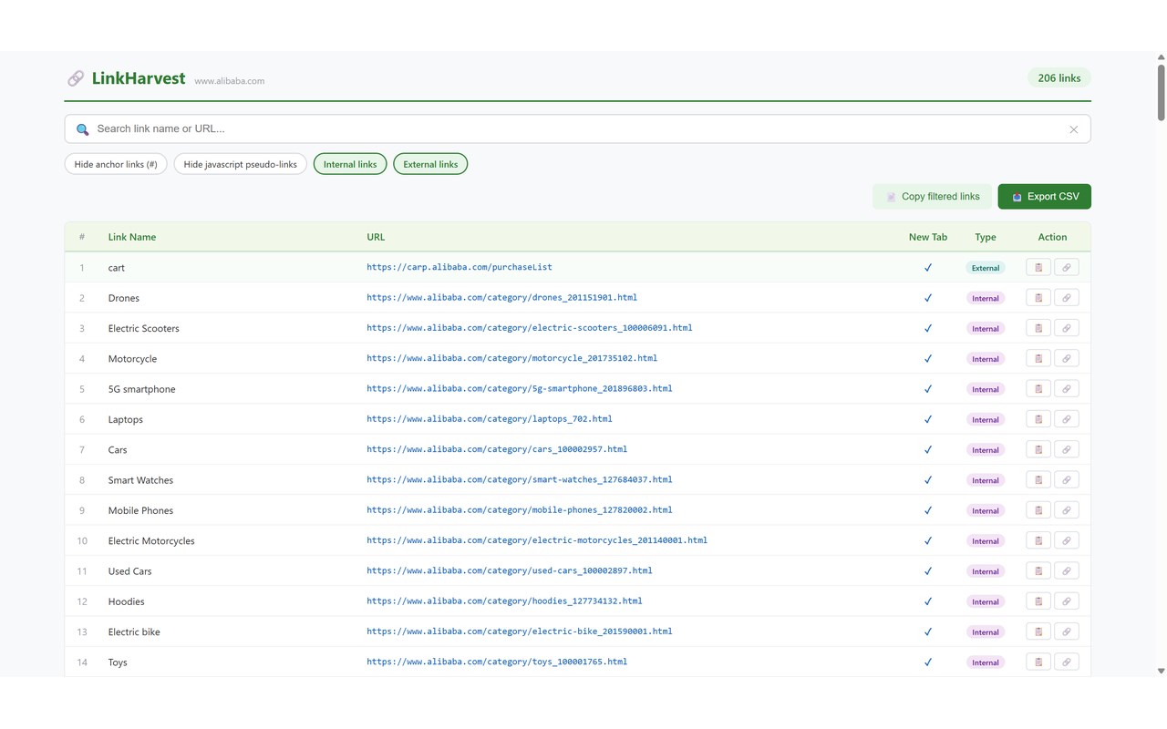Click the chain-link icon in the Laptops row

pos(1067,419)
